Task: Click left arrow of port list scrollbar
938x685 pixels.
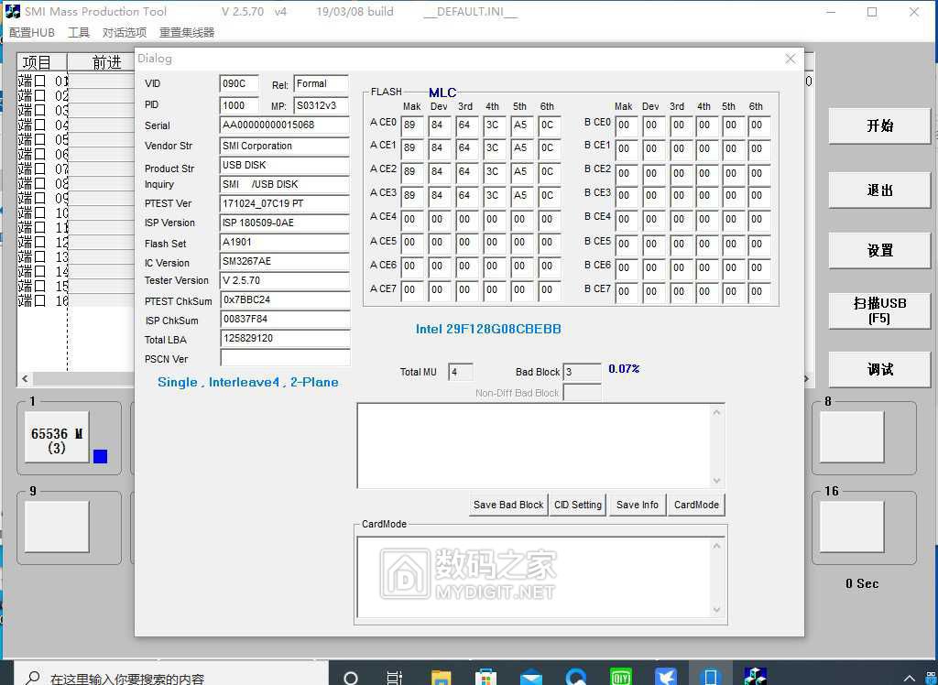Action: pyautogui.click(x=25, y=379)
